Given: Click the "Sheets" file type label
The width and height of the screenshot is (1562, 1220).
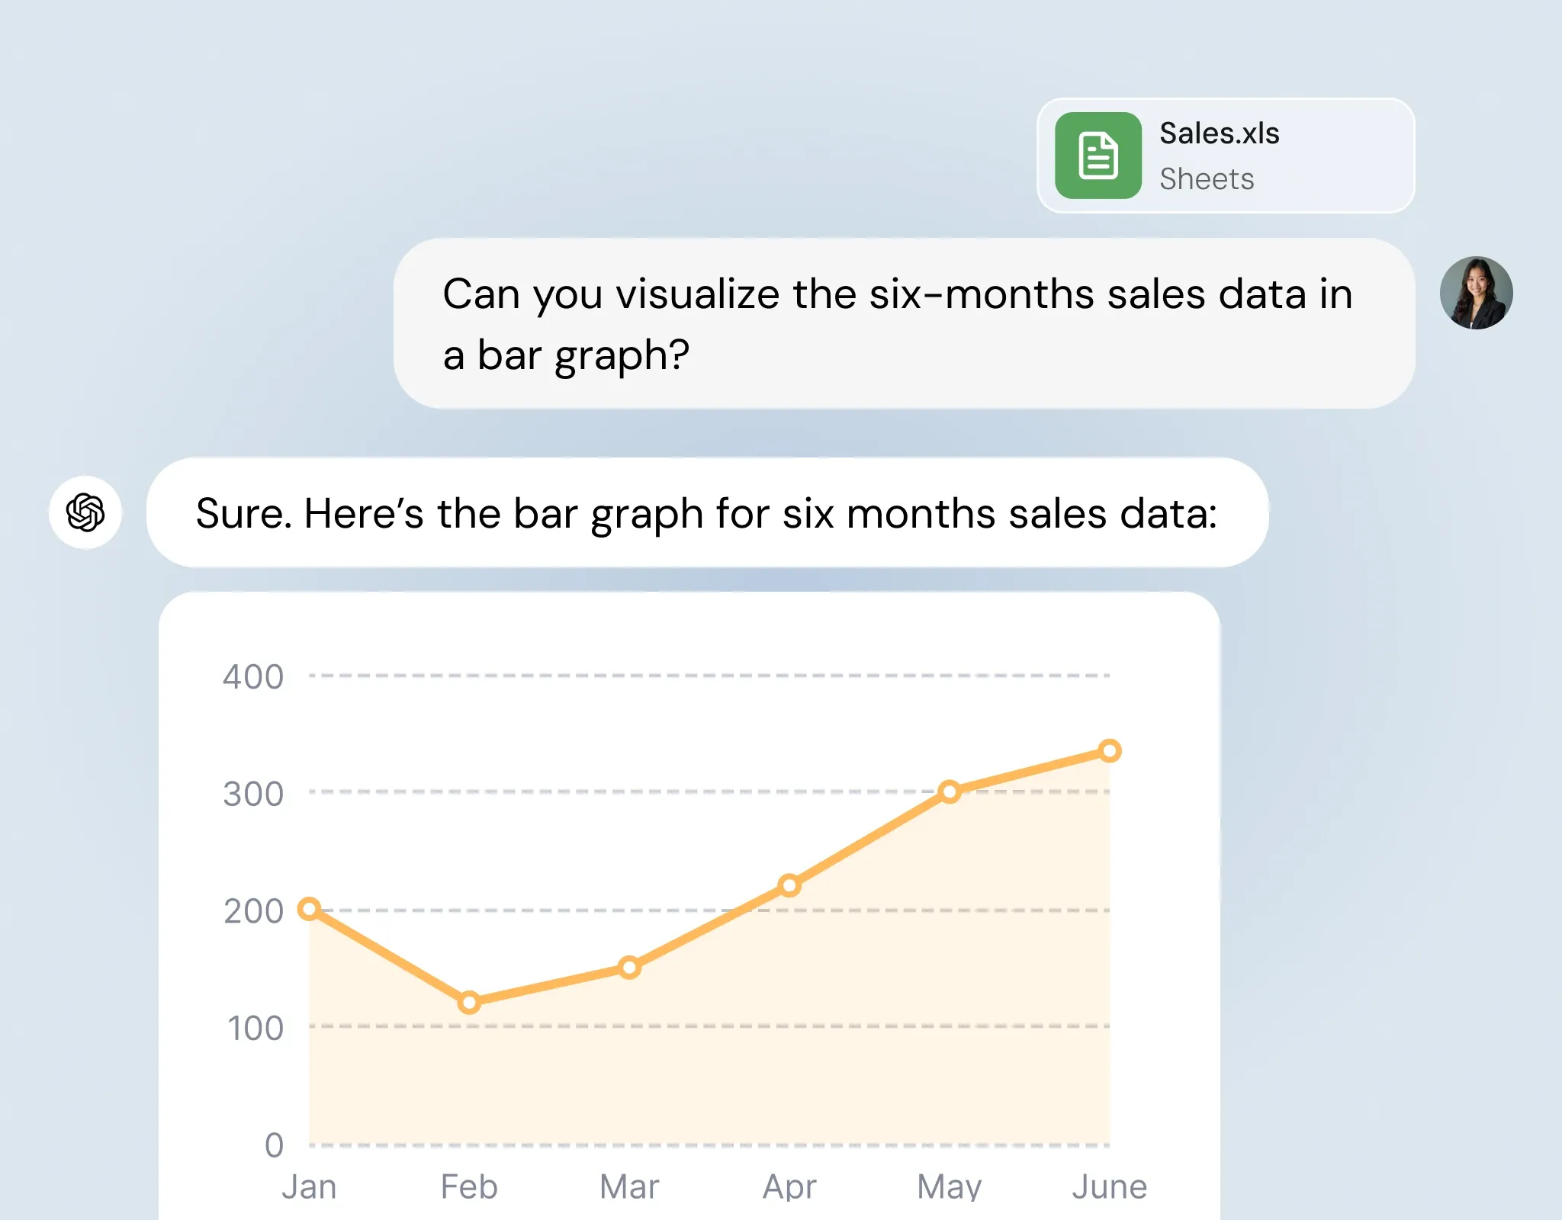Looking at the screenshot, I should 1207,179.
